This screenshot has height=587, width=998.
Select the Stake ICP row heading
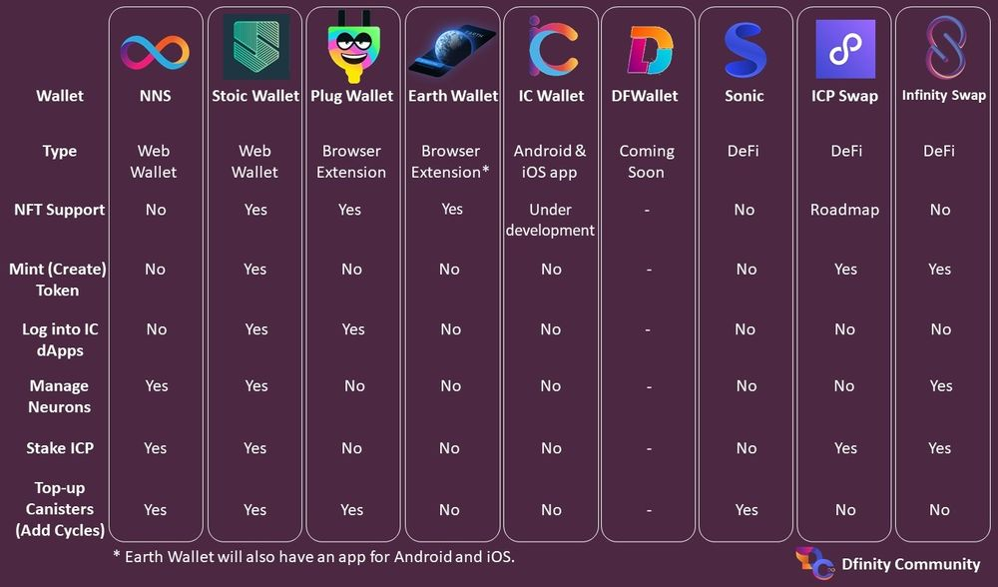[x=60, y=447]
